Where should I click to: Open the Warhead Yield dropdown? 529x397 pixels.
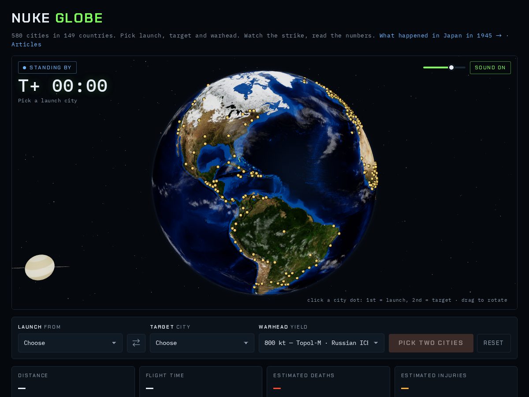(x=321, y=343)
